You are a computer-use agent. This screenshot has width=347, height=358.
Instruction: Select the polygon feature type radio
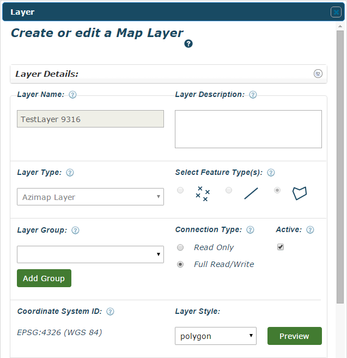pos(277,190)
